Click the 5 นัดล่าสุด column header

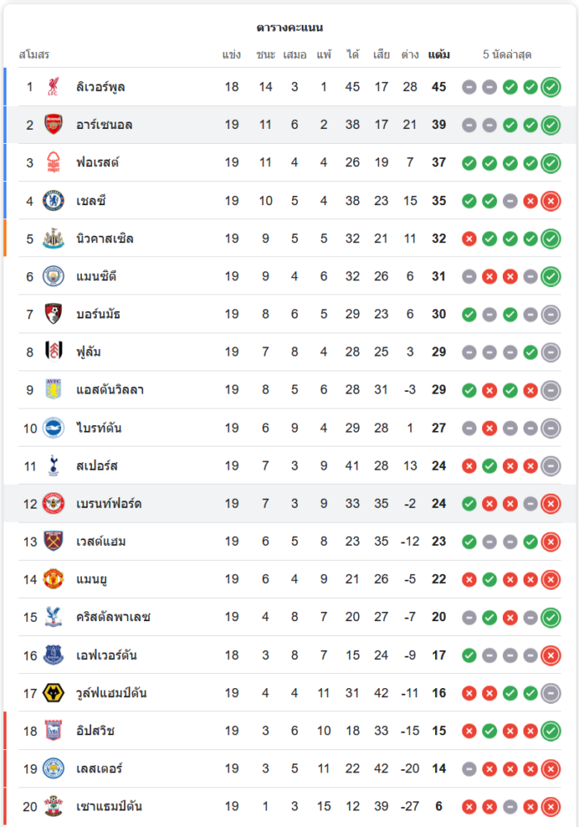tap(507, 55)
